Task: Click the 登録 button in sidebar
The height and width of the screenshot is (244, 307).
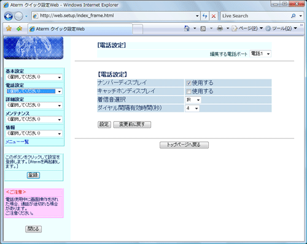Action: [33, 175]
